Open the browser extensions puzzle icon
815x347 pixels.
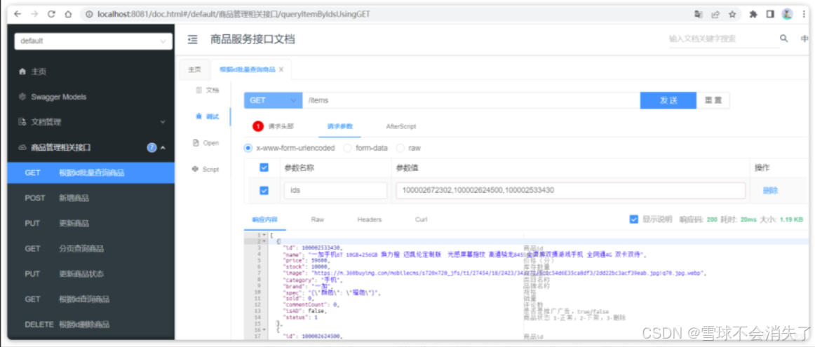click(753, 15)
